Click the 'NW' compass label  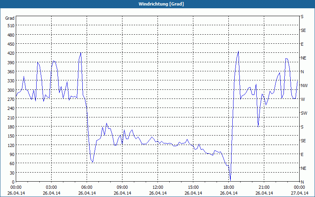tap(304, 85)
